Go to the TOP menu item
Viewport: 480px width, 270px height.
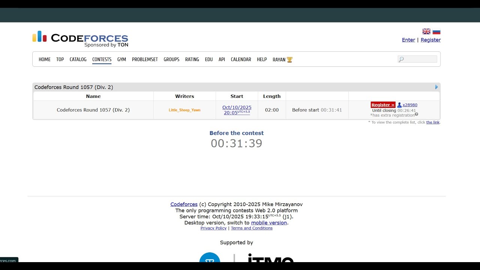tap(60, 60)
